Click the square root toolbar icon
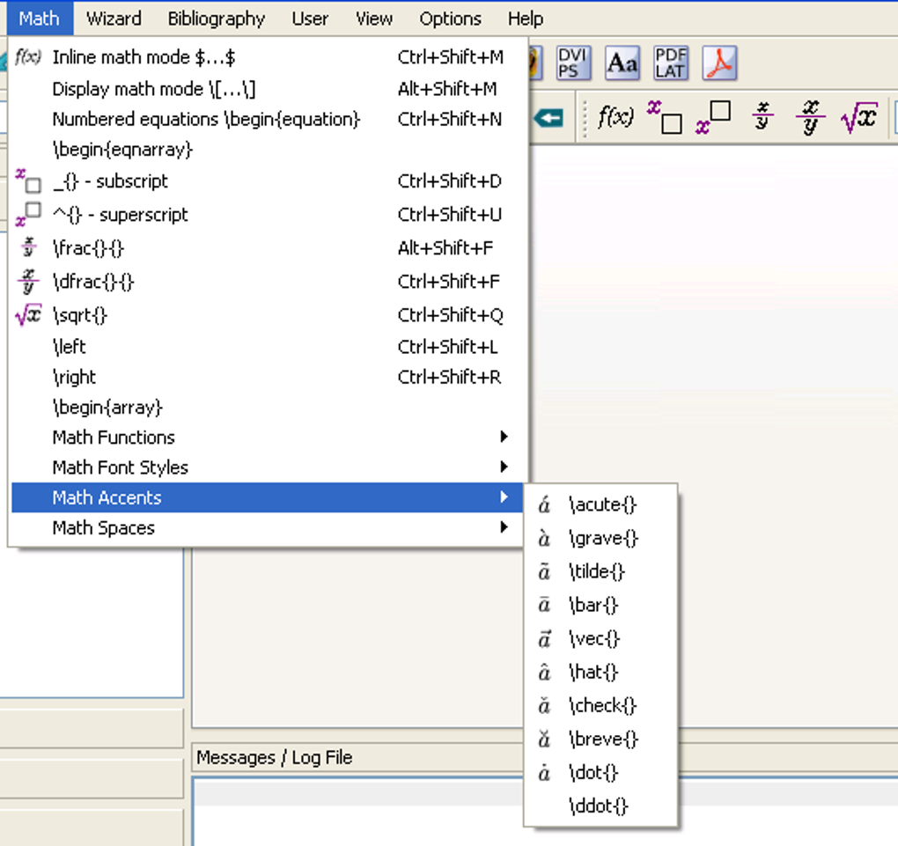The height and width of the screenshot is (846, 898). coord(859,117)
